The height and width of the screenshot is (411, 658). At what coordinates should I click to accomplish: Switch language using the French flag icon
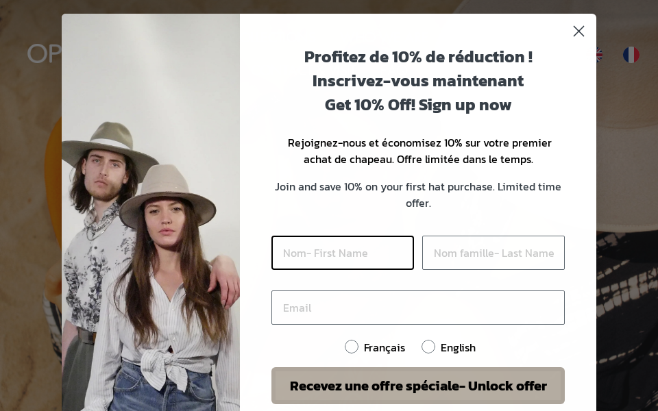tap(631, 55)
